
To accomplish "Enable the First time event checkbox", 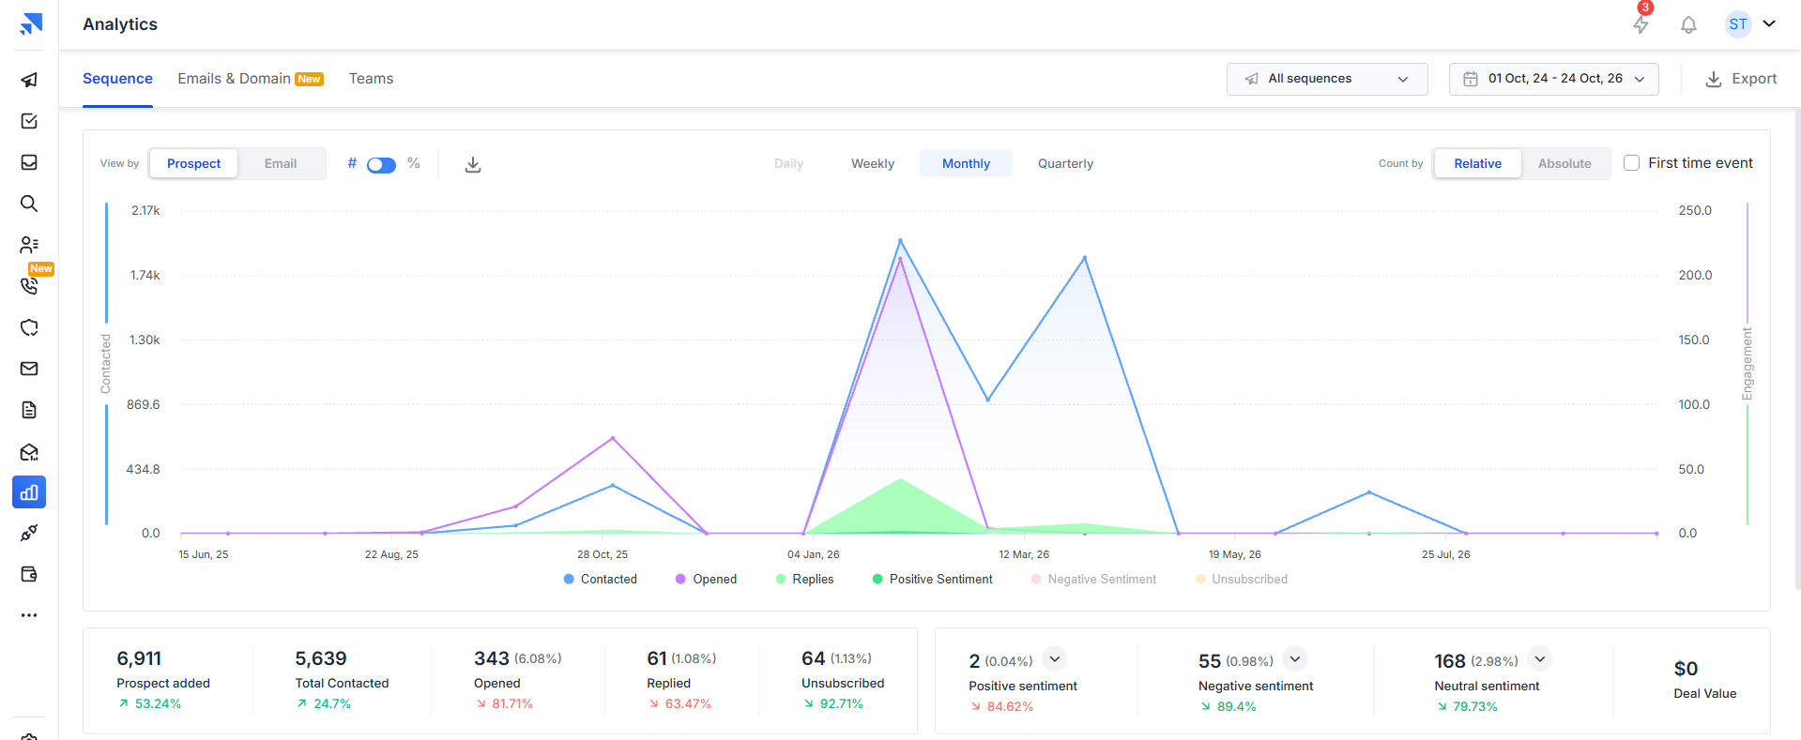I will 1632,163.
